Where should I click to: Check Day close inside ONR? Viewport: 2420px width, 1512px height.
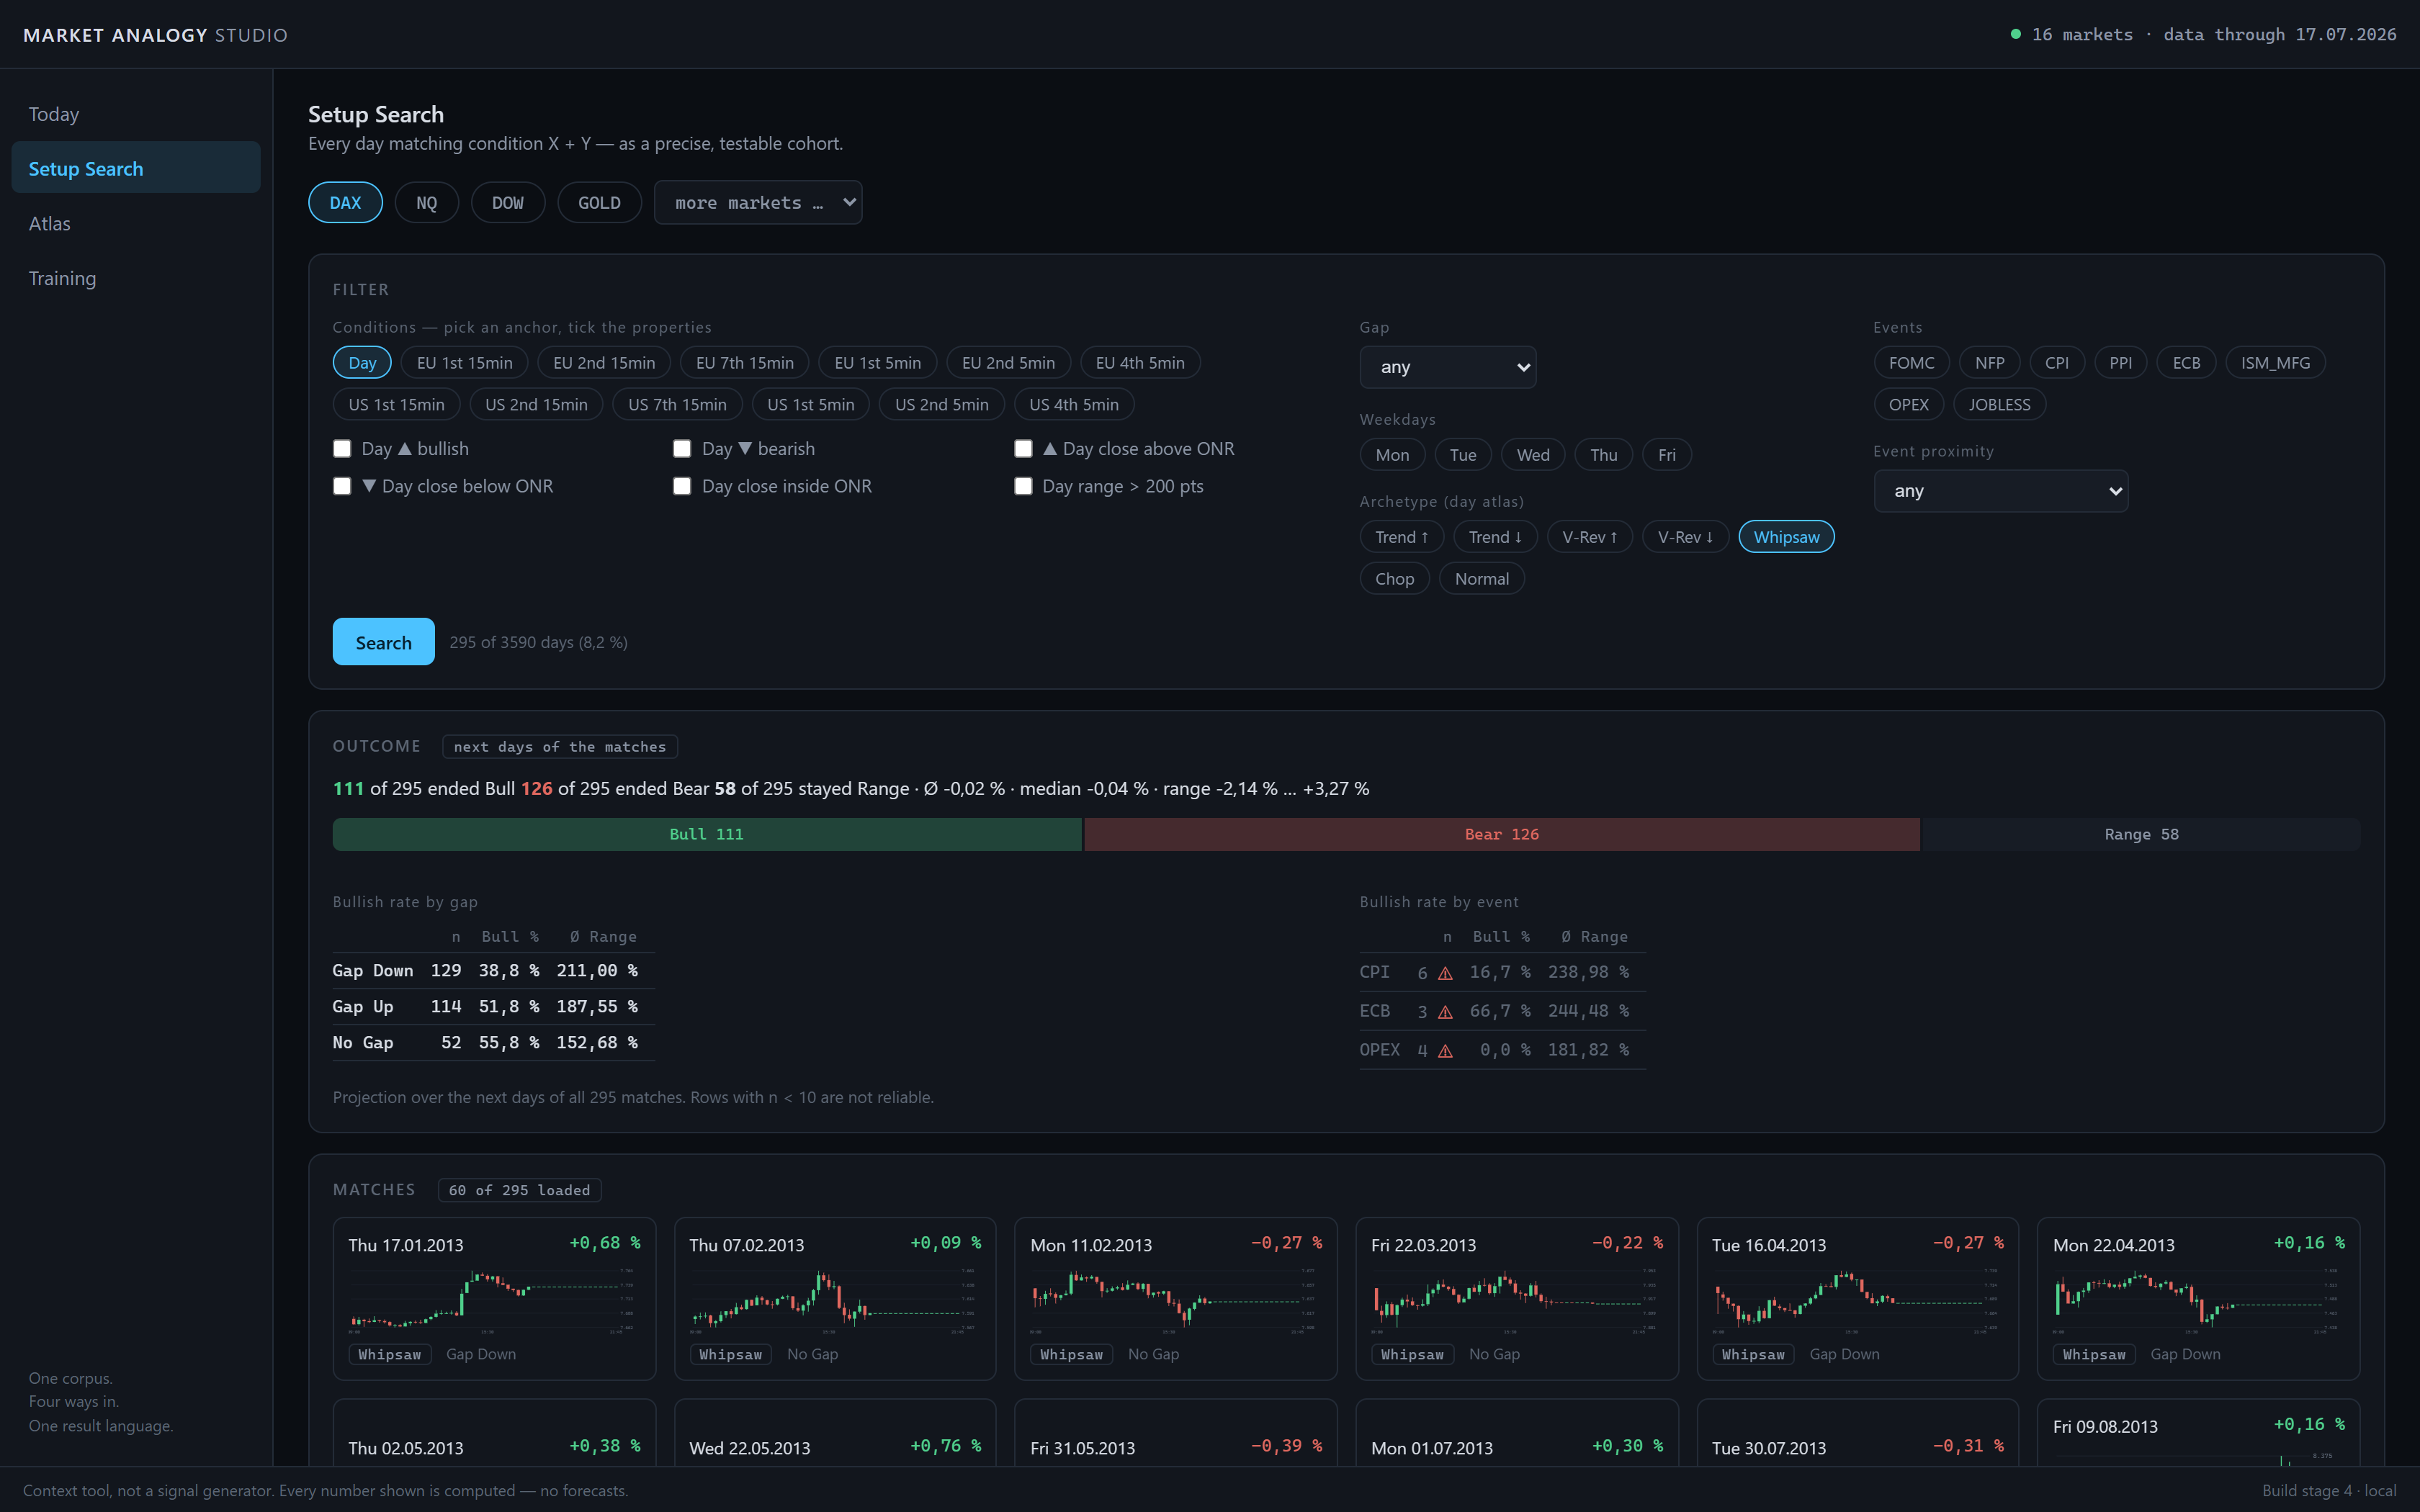tap(682, 486)
